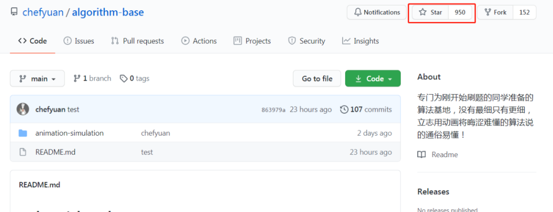Screen dimensions: 553x212
Task: Click the repository book icon
Action: point(14,12)
